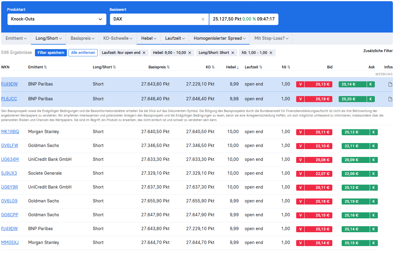Open the Produktart Knock-Outs dropdown
This screenshot has height=253, width=395.
(57, 19)
